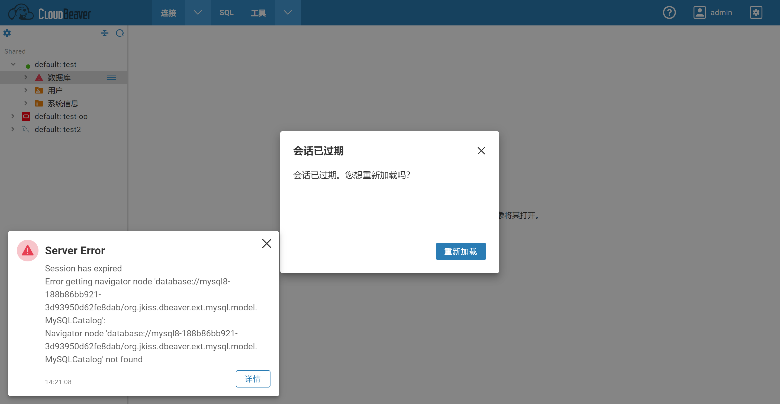Open the admin user profile menu
Screen dimensions: 780x404
tap(700, 12)
